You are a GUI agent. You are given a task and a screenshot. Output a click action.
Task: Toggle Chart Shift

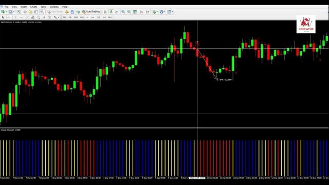(x=148, y=12)
